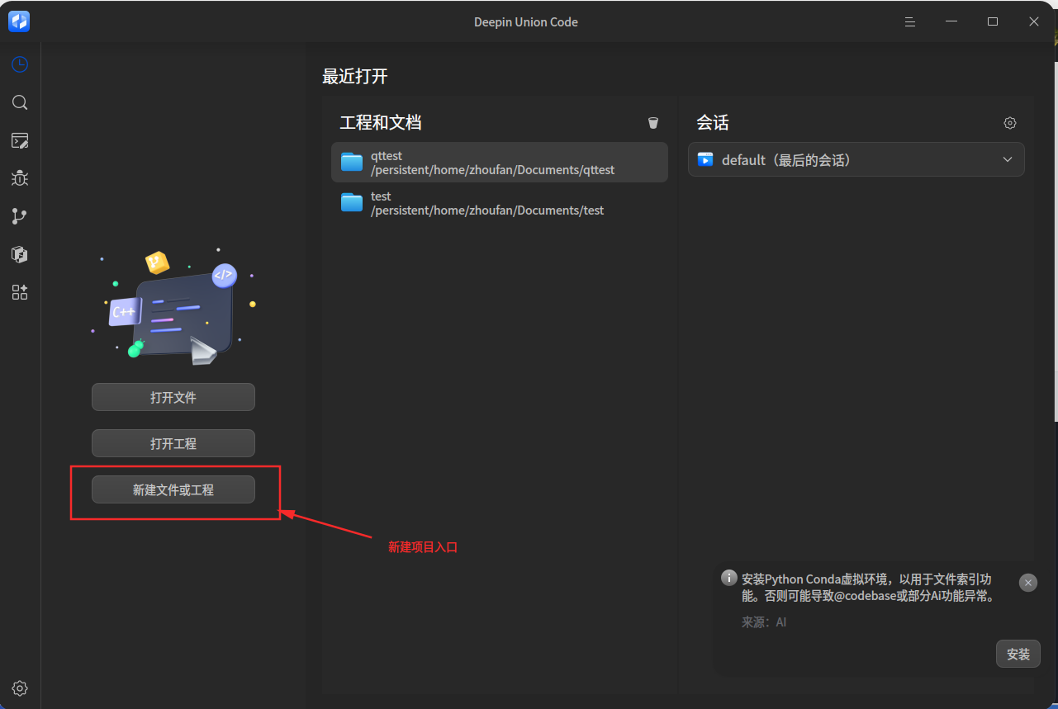Open the Recent (clock) sidebar icon
The width and height of the screenshot is (1058, 709).
[20, 64]
